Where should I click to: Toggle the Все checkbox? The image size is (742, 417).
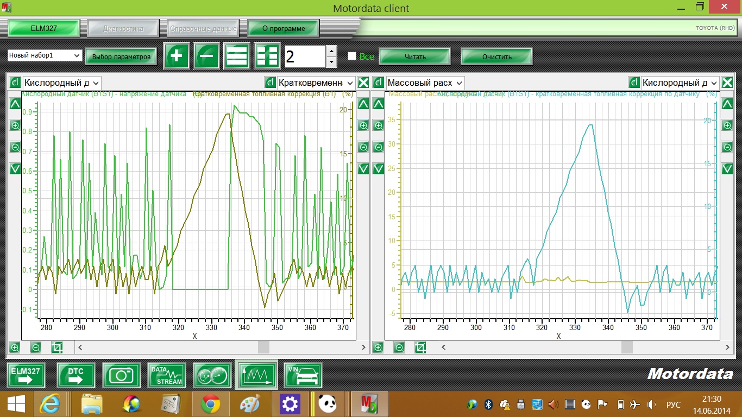352,56
